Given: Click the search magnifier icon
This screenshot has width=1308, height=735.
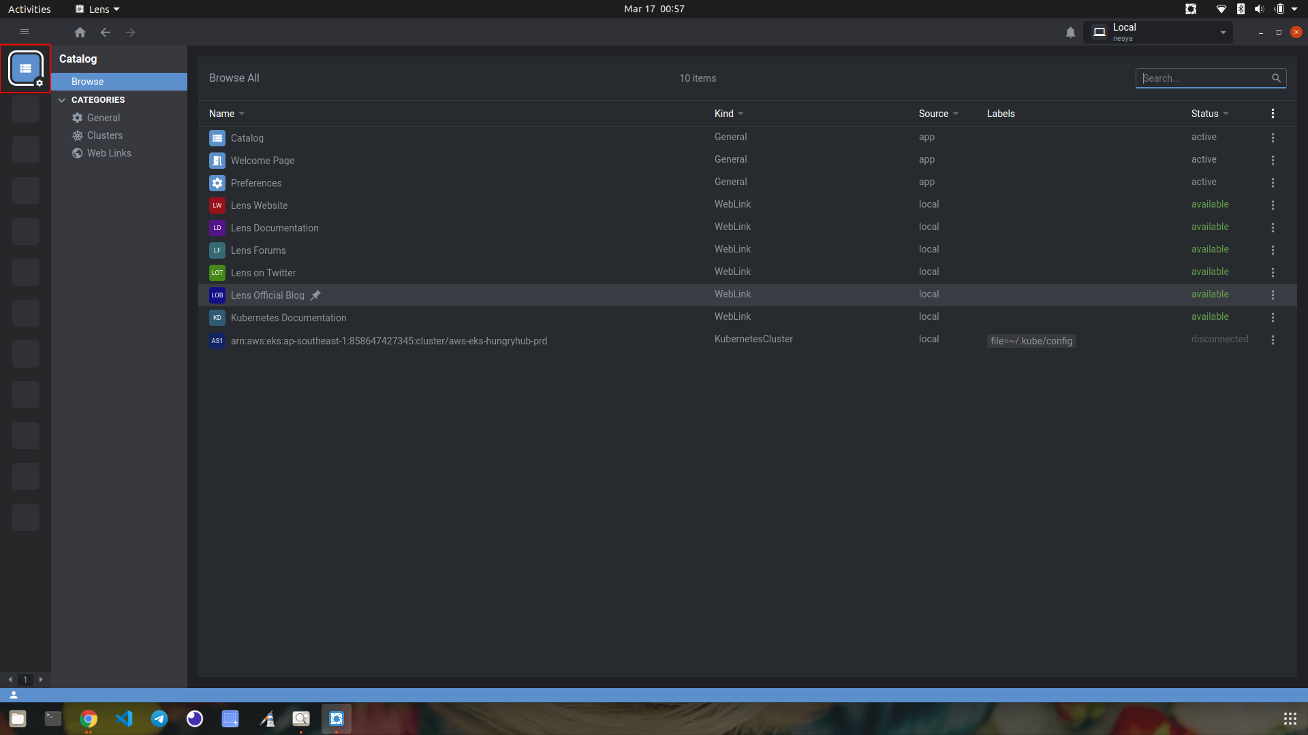Looking at the screenshot, I should click(x=1276, y=78).
